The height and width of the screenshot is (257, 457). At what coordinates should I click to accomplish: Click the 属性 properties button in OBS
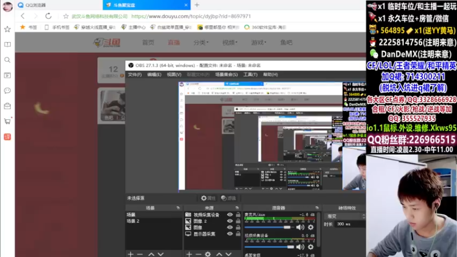(208, 198)
